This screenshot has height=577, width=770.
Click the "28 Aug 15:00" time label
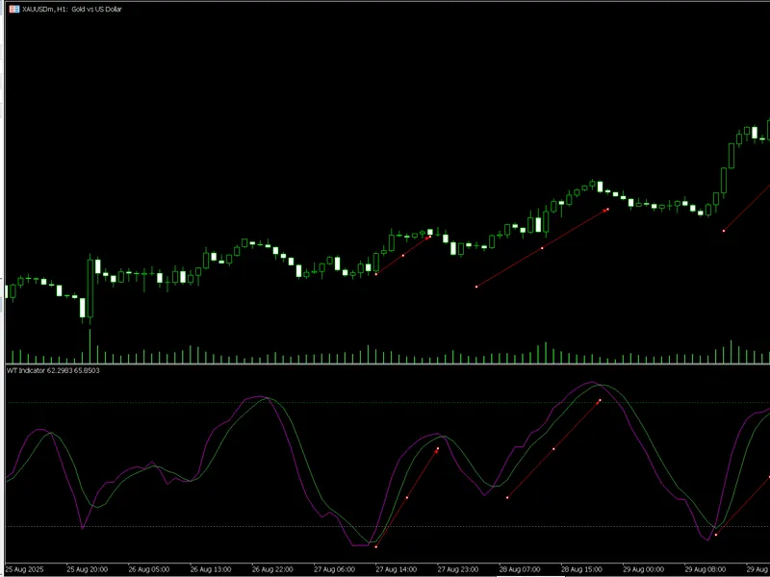pos(582,569)
